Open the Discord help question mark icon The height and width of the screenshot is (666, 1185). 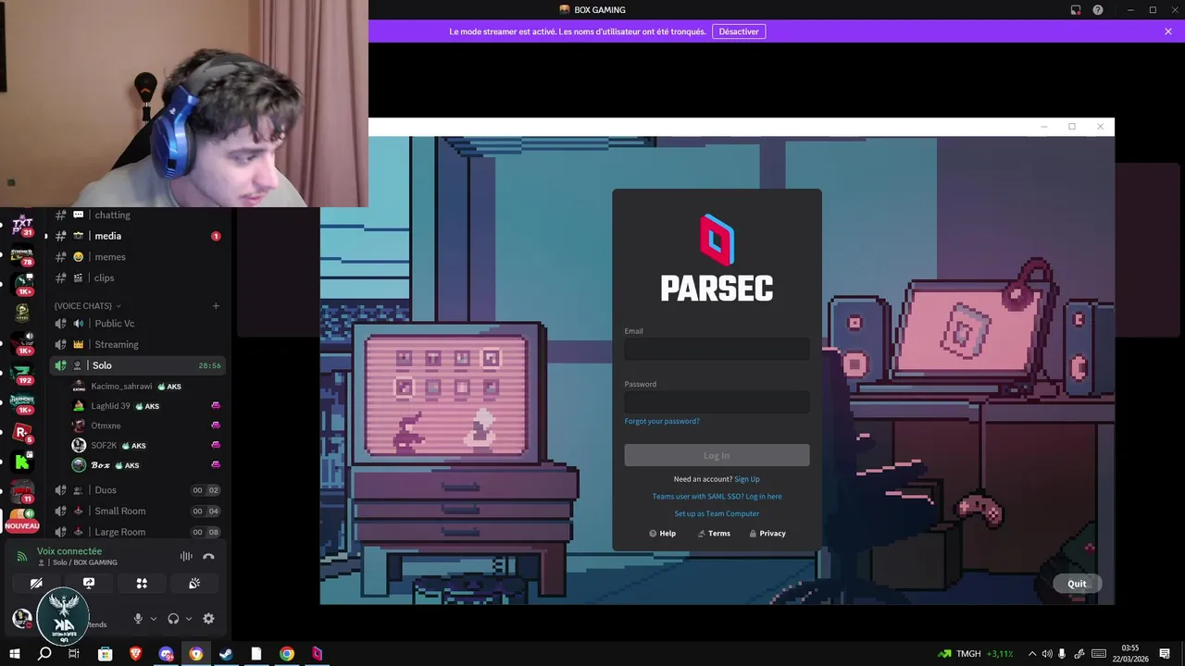(x=1098, y=10)
